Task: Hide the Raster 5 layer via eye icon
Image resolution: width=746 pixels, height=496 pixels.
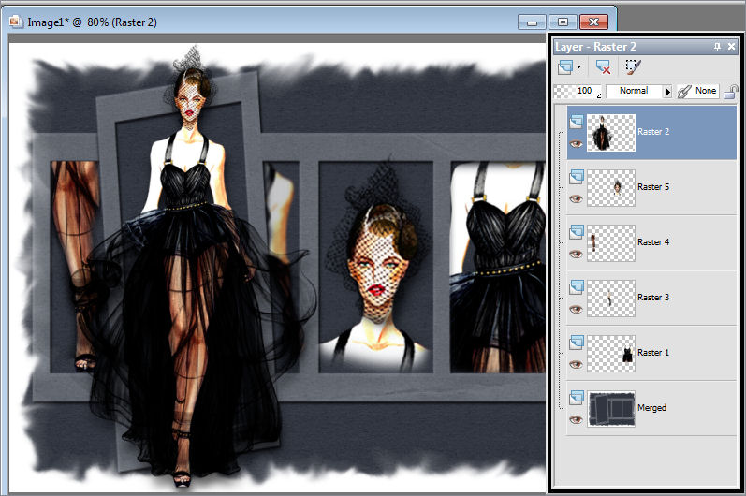Action: (577, 198)
